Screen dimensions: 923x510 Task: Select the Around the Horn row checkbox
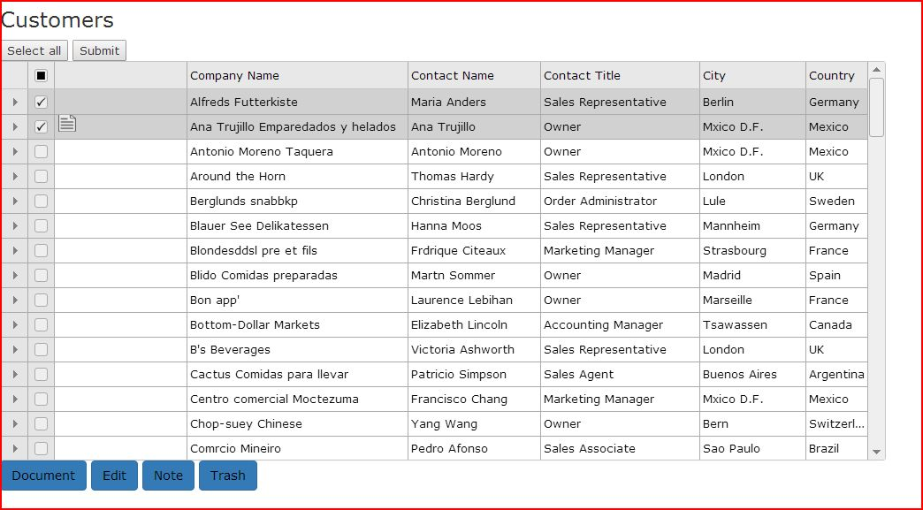[41, 177]
